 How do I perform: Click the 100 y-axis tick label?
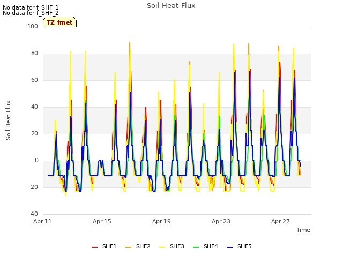point(33,26)
